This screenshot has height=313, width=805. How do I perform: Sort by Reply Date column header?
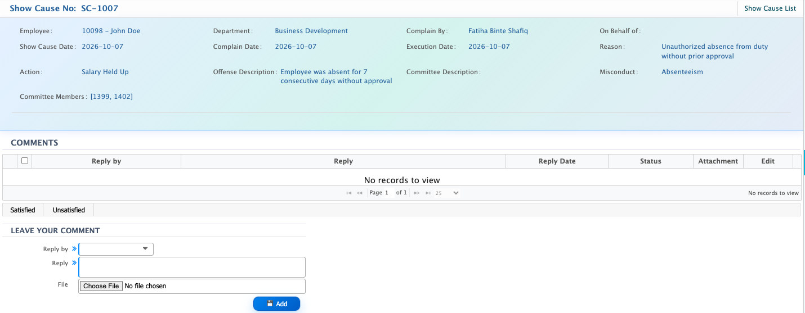pyautogui.click(x=557, y=161)
